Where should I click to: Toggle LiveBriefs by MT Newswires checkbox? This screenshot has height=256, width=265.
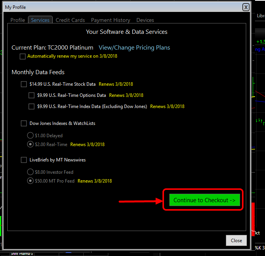coord(24,160)
